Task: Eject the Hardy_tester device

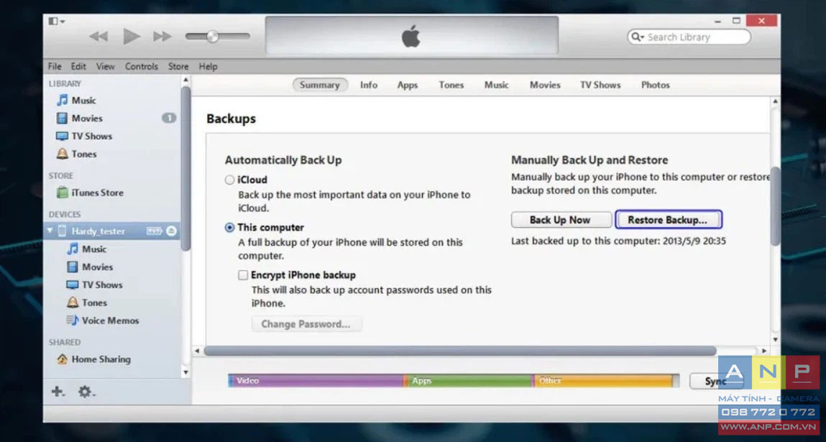Action: tap(171, 231)
